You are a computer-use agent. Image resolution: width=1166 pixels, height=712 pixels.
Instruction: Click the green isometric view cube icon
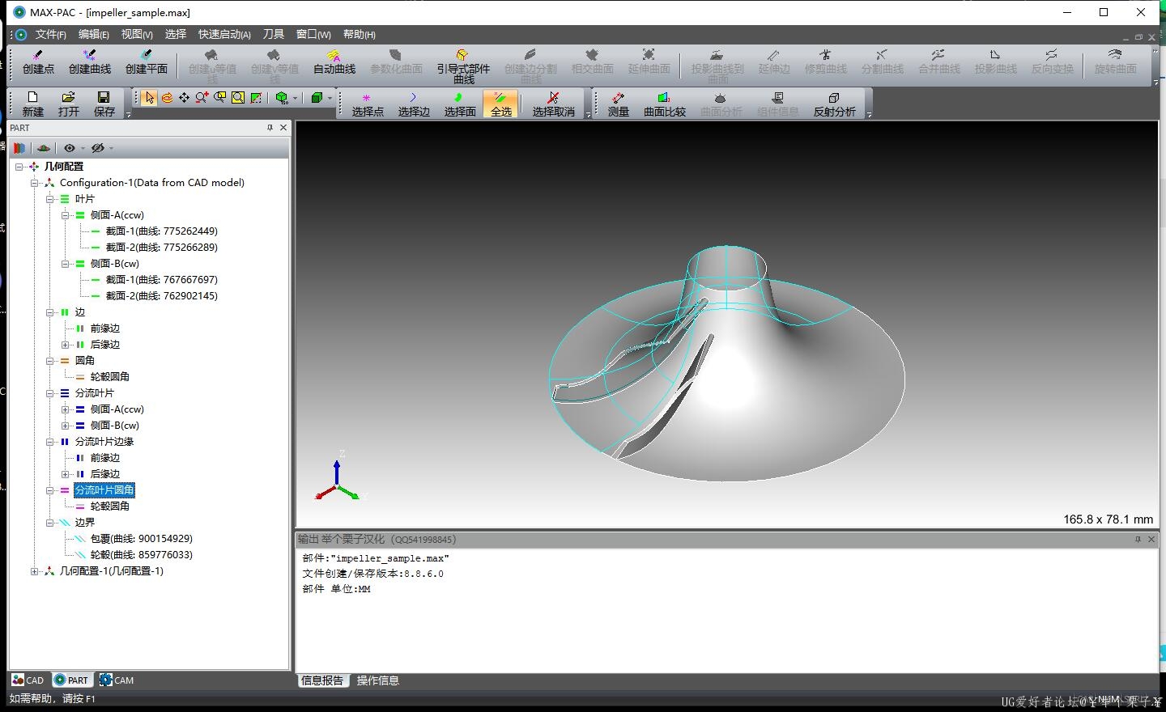pyautogui.click(x=282, y=98)
